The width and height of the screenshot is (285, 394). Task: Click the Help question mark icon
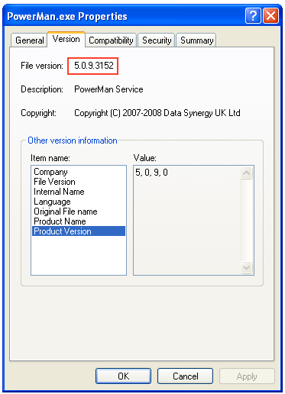pyautogui.click(x=253, y=16)
